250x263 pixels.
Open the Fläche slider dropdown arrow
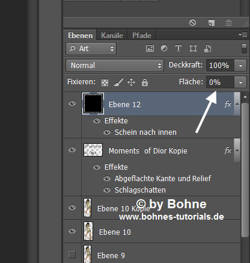[x=240, y=82]
